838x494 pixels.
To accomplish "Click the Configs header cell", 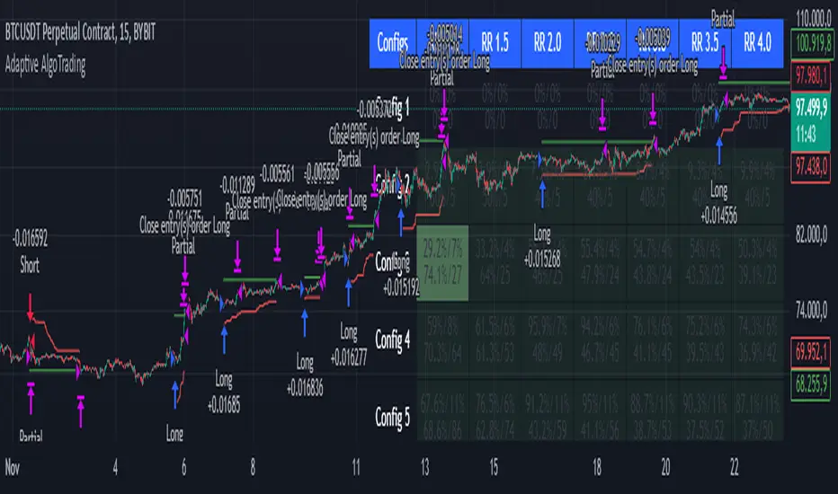I will coord(392,43).
